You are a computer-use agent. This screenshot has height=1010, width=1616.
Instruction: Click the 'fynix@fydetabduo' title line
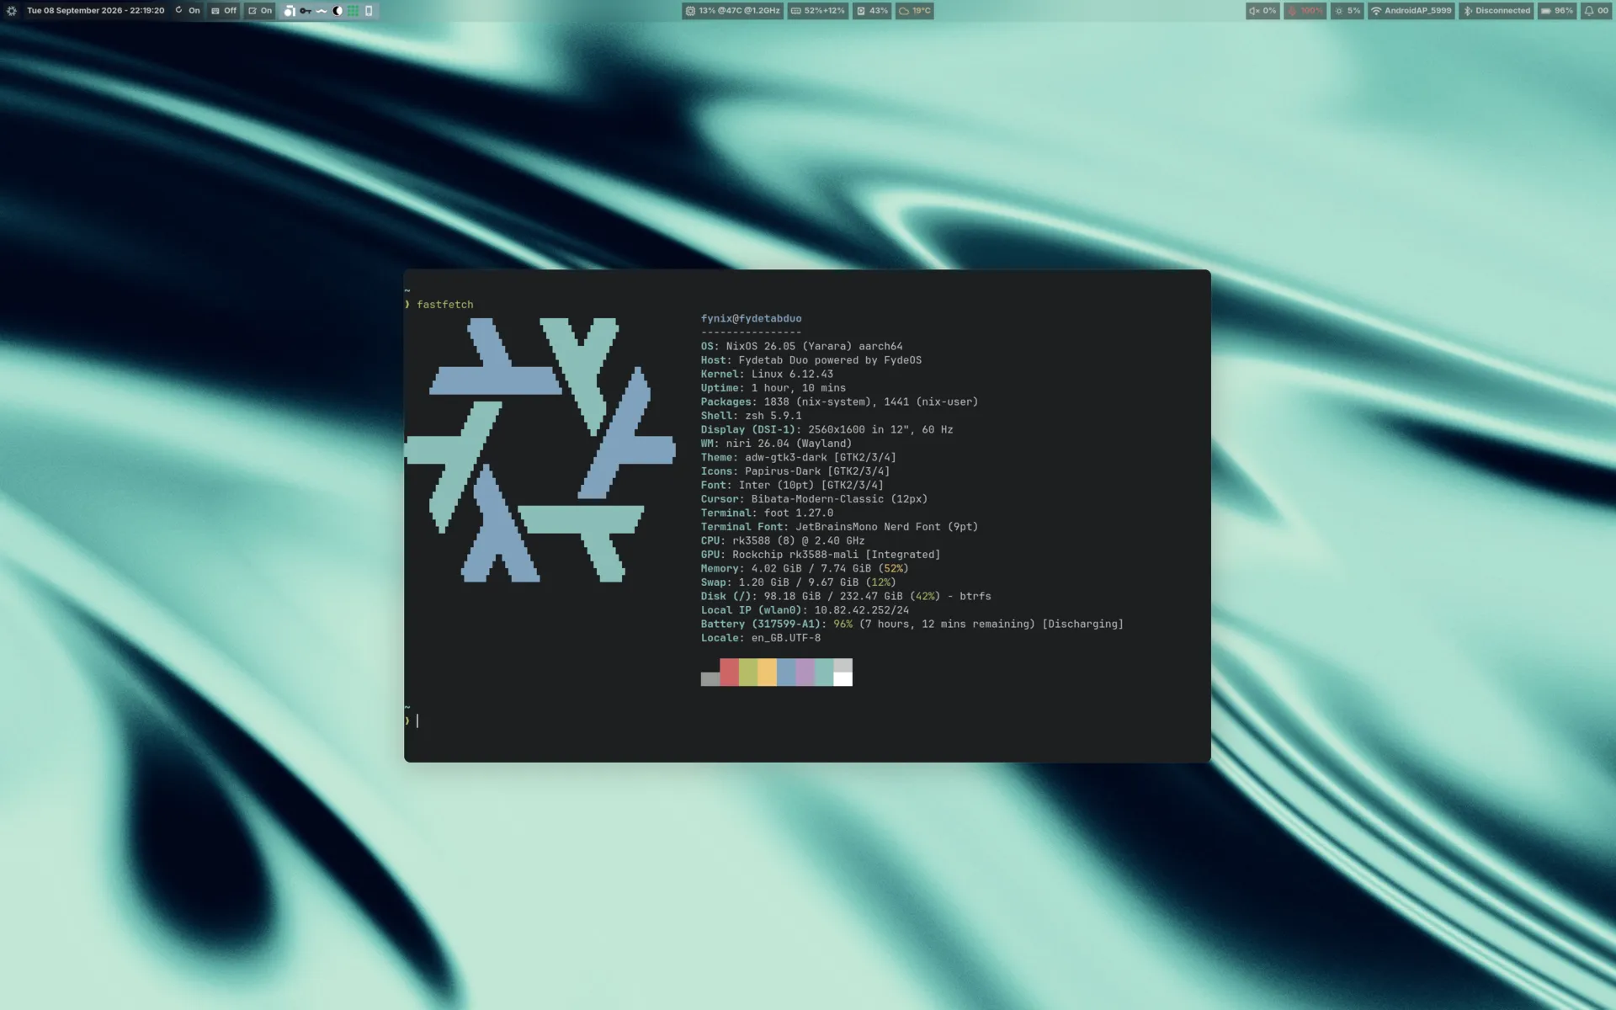click(751, 318)
